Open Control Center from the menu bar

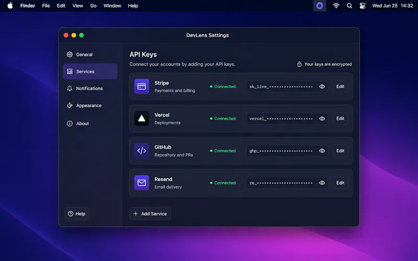(x=362, y=6)
